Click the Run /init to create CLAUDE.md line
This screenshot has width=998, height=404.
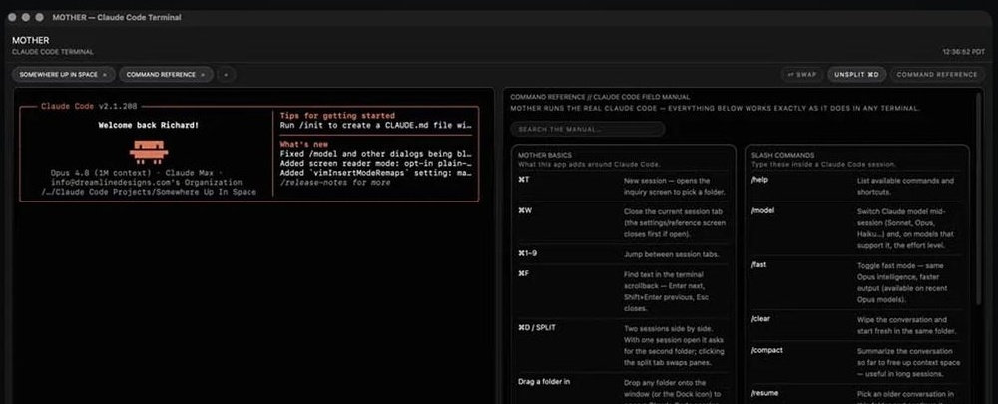coord(375,126)
